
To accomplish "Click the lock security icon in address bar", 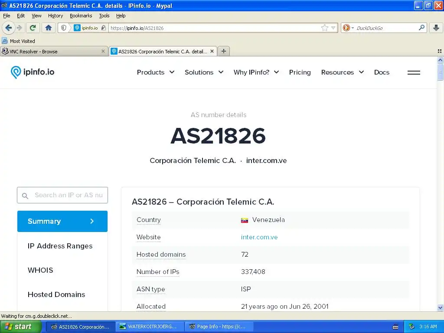I will click(104, 28).
